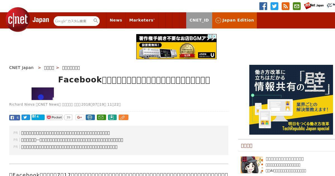Tweet the article with the Twitter share button
Viewport: 335px width, 176px height.
click(26, 117)
